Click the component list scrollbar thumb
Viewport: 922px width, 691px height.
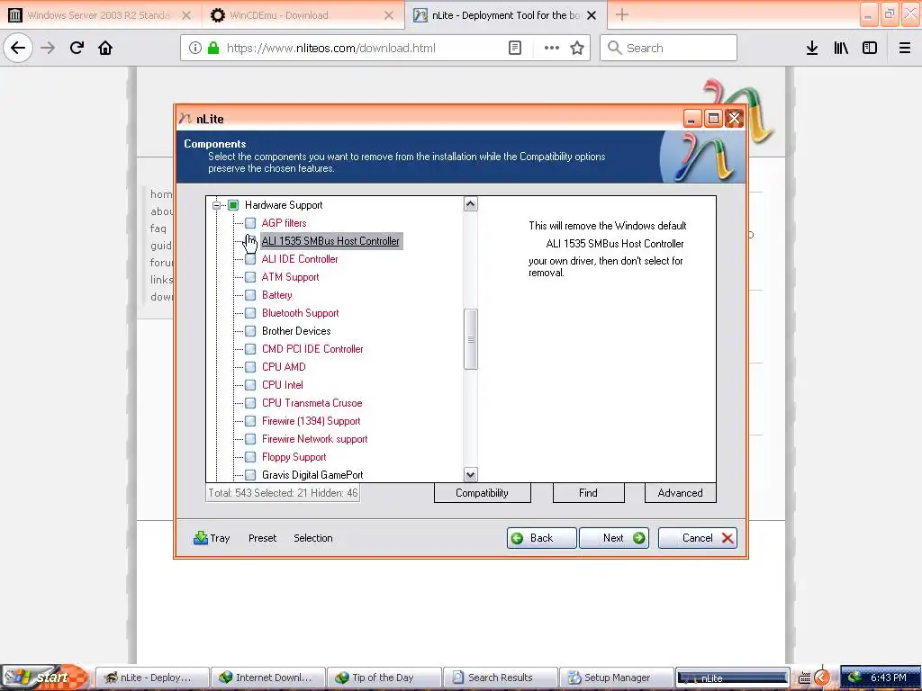pyautogui.click(x=470, y=339)
